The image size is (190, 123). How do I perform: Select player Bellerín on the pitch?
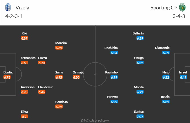(138, 33)
